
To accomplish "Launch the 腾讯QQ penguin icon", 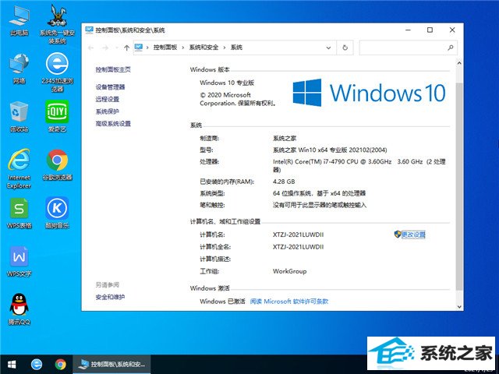I will [19, 309].
